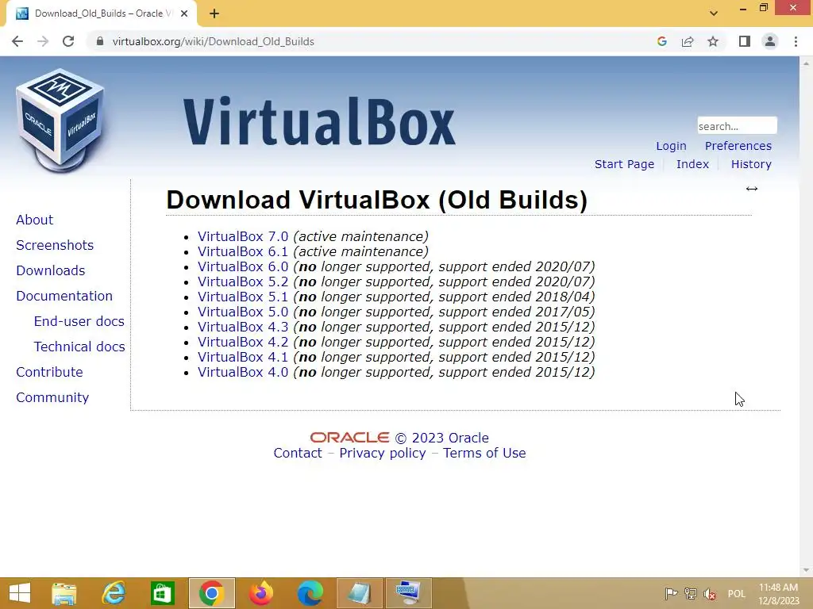
Task: Open Downloads in the sidebar
Action: tap(50, 270)
